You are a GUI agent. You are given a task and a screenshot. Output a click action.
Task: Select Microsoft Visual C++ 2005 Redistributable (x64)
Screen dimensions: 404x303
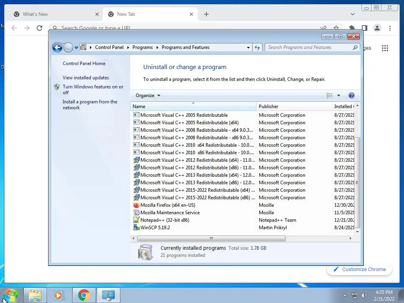[189, 123]
